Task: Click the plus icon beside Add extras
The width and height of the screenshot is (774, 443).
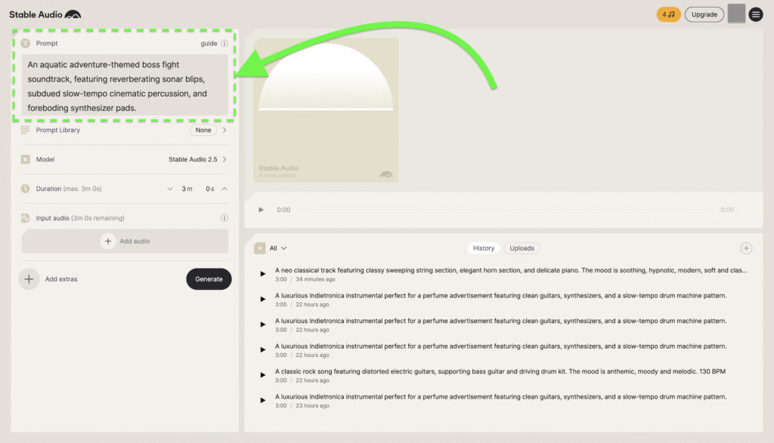Action: pyautogui.click(x=29, y=279)
